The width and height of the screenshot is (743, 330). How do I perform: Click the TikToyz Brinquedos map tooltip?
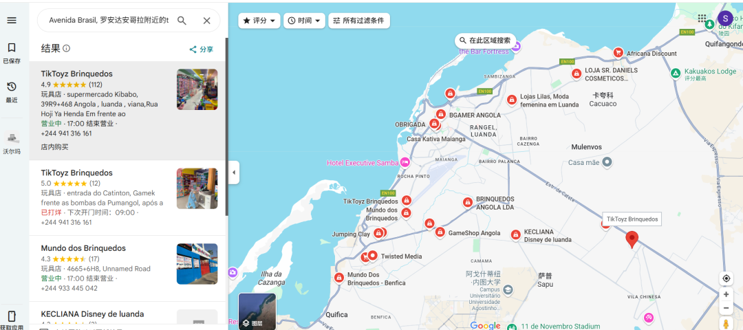632,220
